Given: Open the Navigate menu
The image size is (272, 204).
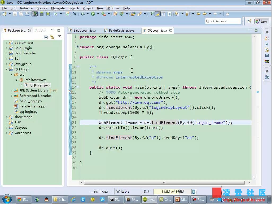Looking at the screenshot, I should [58, 8].
